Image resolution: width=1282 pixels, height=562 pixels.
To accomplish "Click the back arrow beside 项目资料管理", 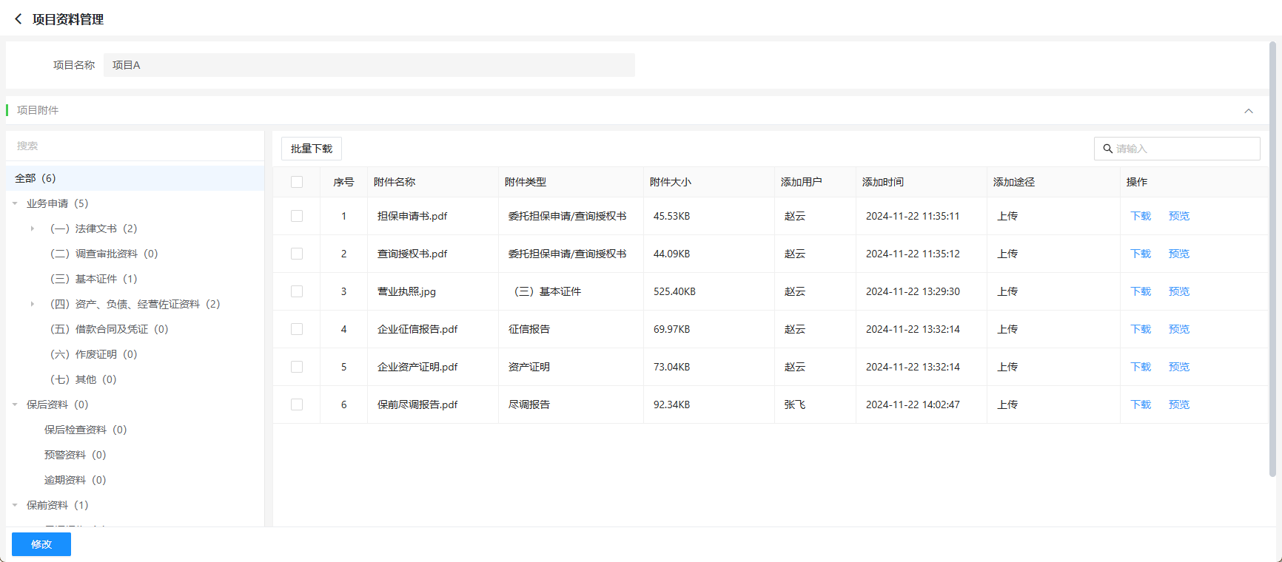I will (19, 19).
